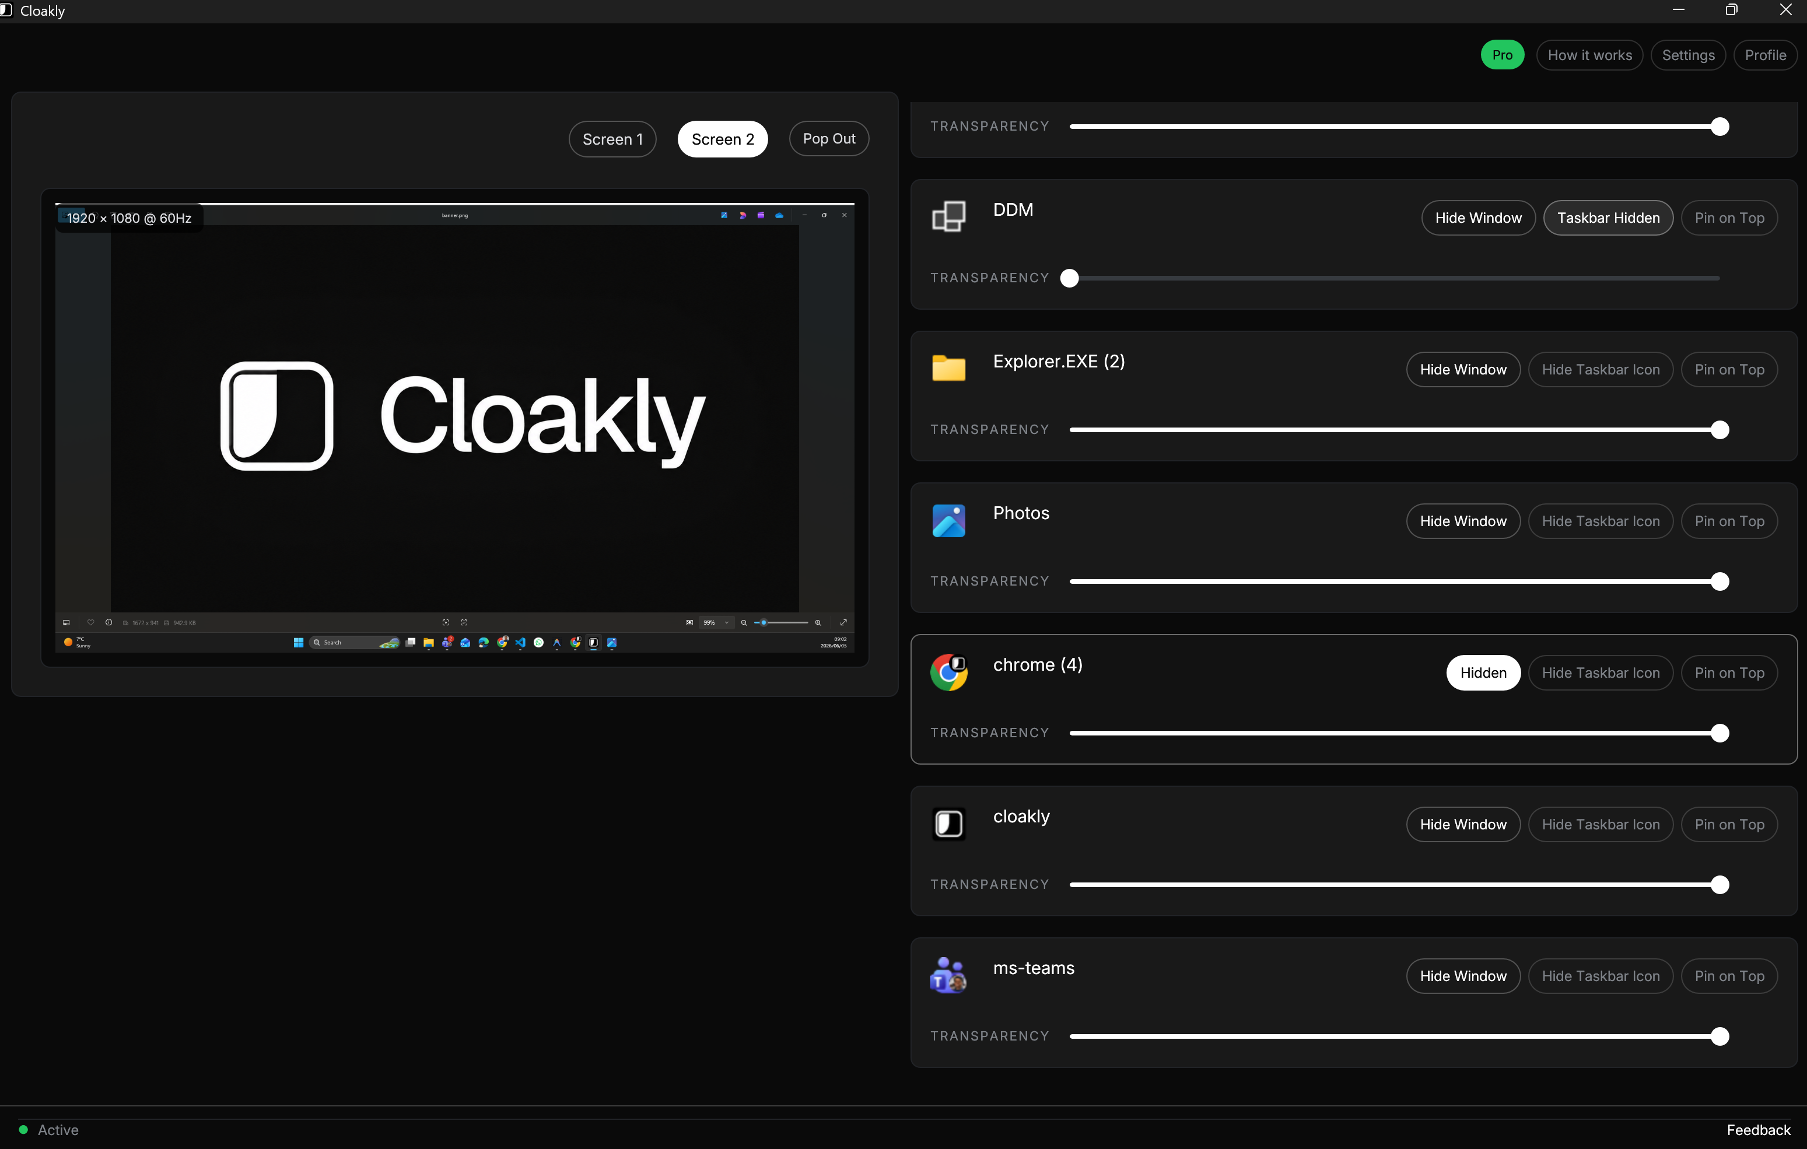Open Settings

pyautogui.click(x=1689, y=55)
